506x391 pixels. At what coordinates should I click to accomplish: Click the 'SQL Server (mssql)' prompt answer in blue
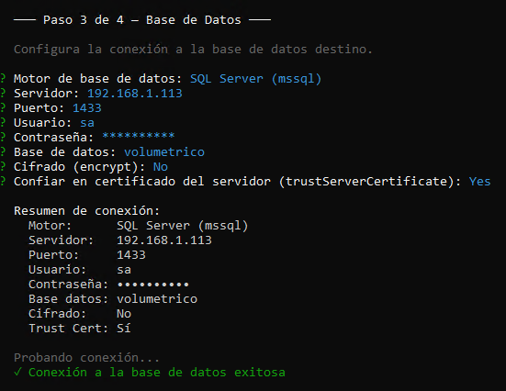pyautogui.click(x=255, y=79)
